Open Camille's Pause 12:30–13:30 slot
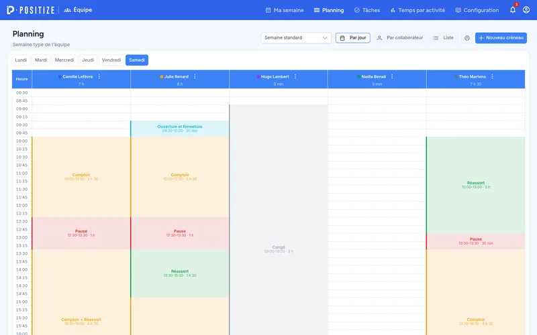 point(81,233)
